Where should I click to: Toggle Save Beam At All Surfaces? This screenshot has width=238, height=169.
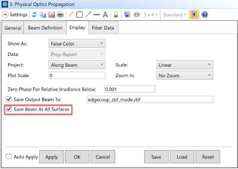click(x=9, y=109)
